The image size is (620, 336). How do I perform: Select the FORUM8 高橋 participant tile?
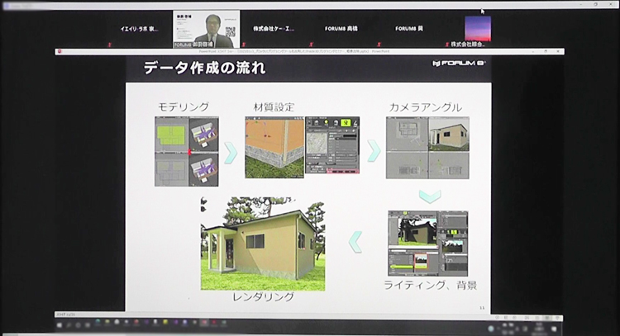click(341, 29)
